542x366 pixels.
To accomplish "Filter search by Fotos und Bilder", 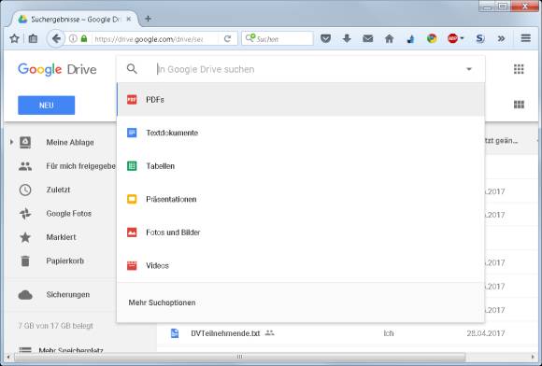I will pos(301,232).
